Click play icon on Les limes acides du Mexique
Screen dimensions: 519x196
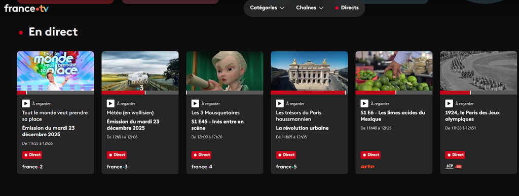click(364, 103)
